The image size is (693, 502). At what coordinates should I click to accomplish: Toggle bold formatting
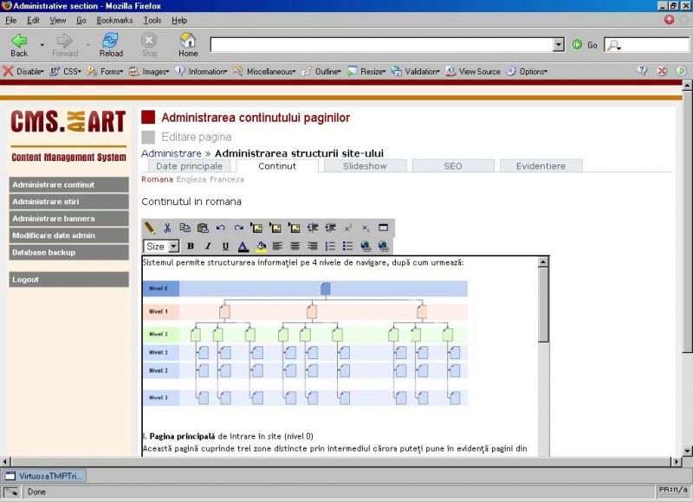coord(191,247)
